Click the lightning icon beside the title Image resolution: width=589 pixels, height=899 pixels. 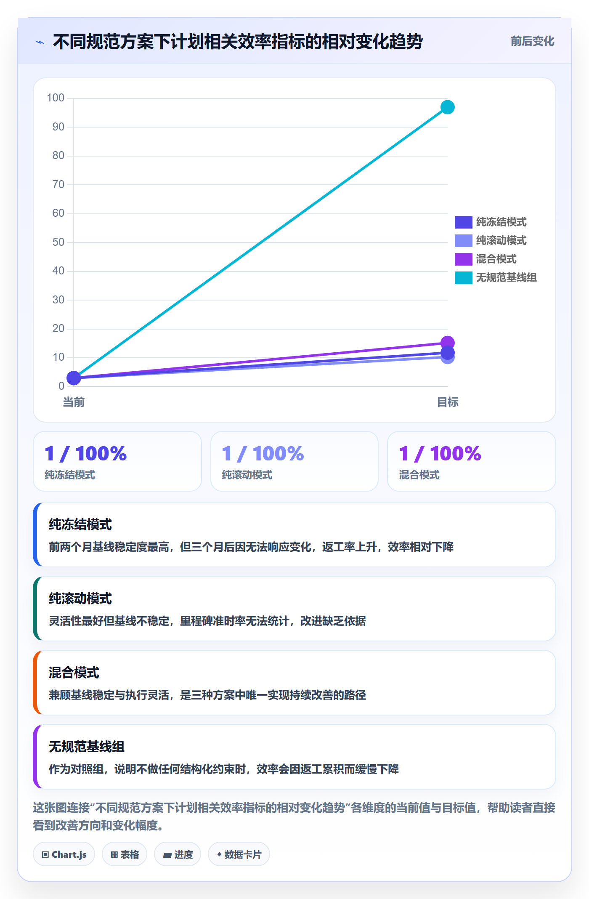(x=40, y=42)
